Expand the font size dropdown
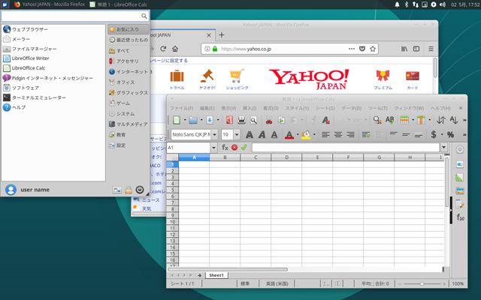Viewport: 481px width, 300px height. 237,134
